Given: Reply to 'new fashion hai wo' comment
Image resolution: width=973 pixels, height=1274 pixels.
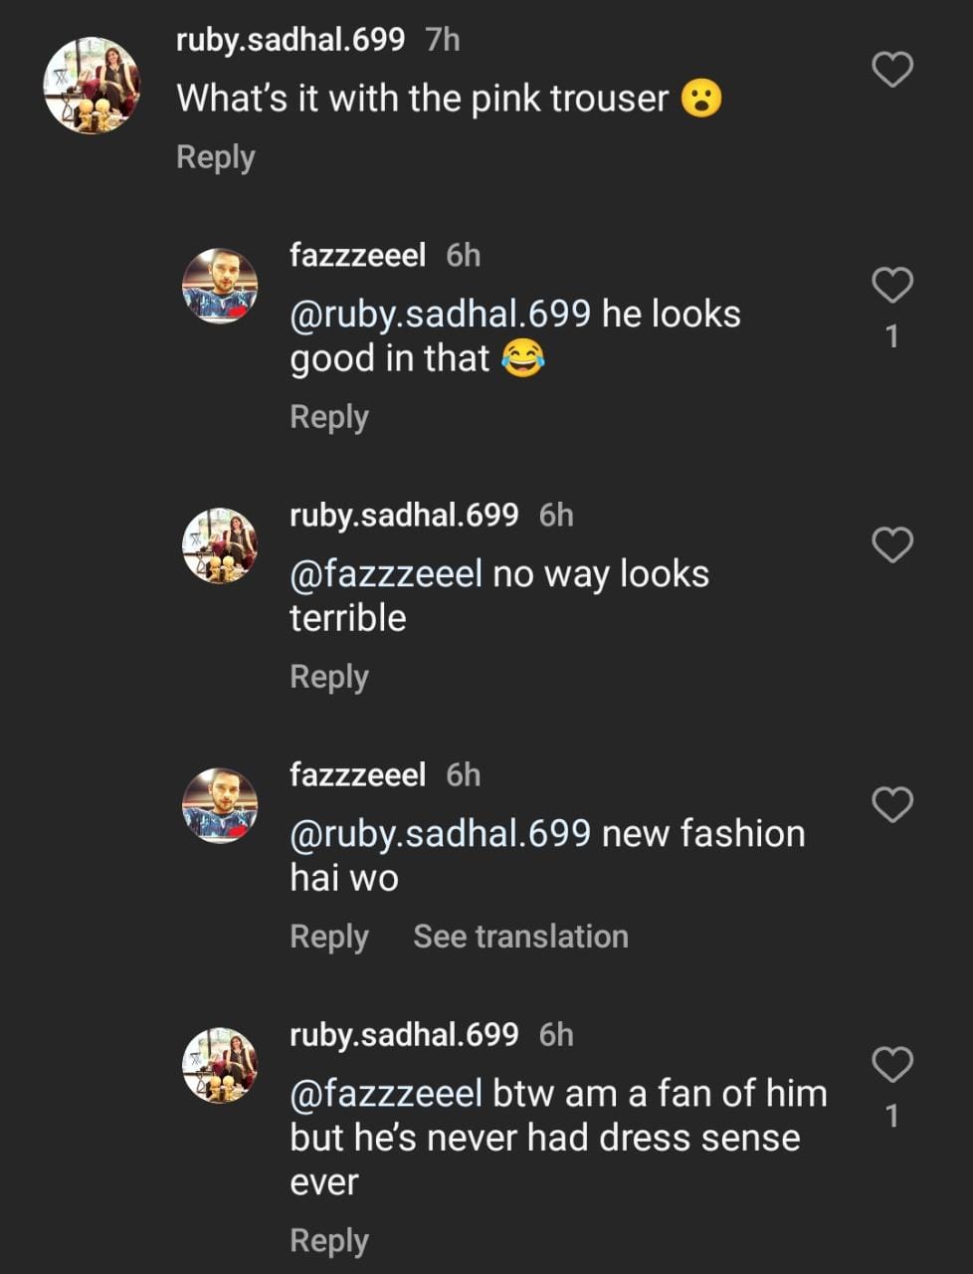Looking at the screenshot, I should point(328,937).
